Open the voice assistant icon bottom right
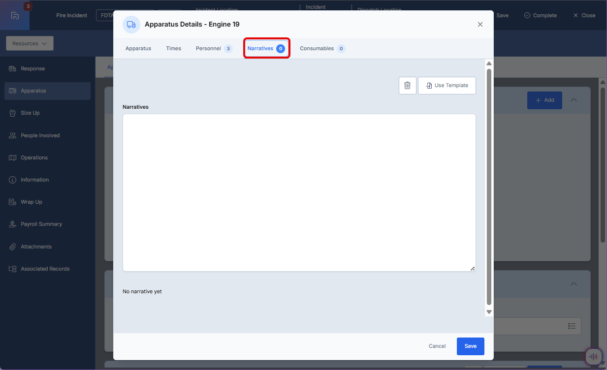The width and height of the screenshot is (607, 370). click(x=595, y=357)
